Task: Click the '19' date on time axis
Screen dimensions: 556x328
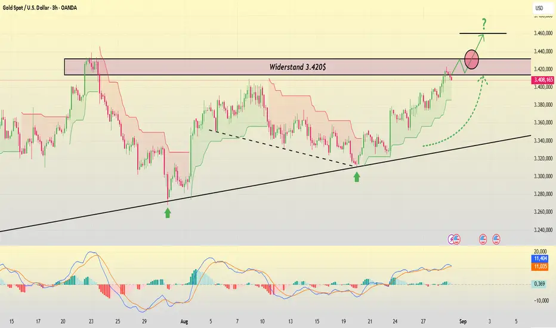Action: [344, 321]
